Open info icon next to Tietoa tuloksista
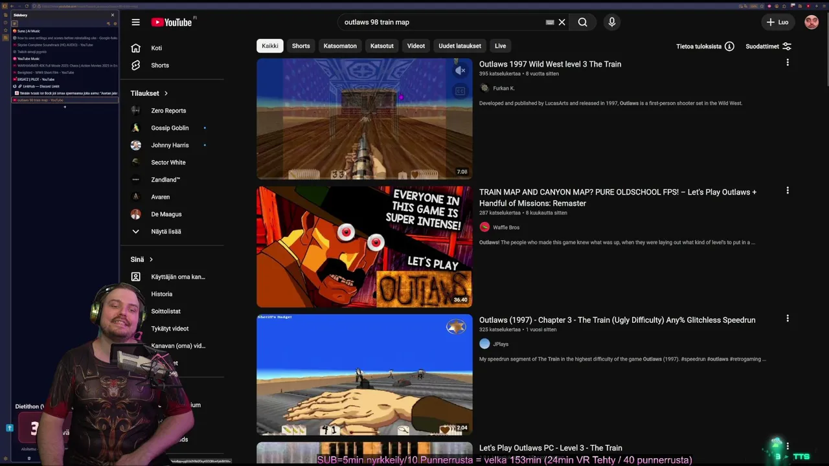 tap(729, 47)
